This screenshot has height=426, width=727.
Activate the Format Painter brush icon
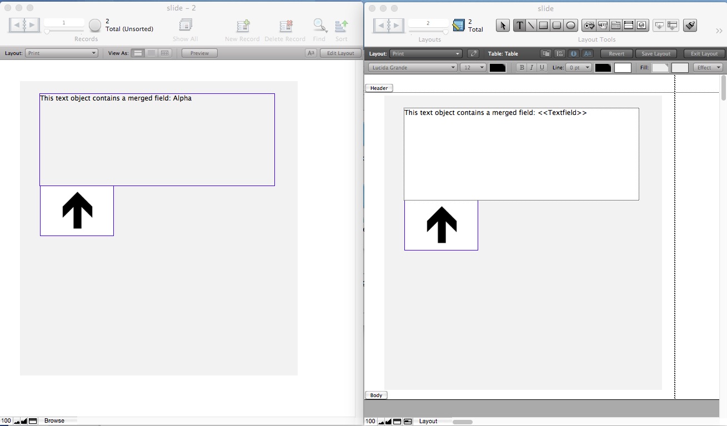click(x=690, y=25)
